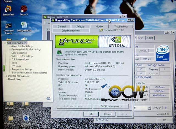Screen dimensions: 176x129
Task: Switch to the Monitor tab
Action: (x=100, y=26)
